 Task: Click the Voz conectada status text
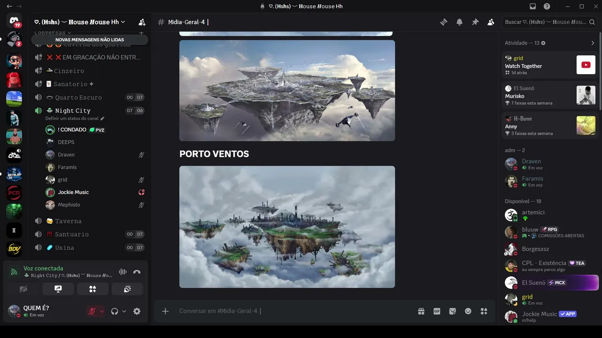[x=43, y=269]
